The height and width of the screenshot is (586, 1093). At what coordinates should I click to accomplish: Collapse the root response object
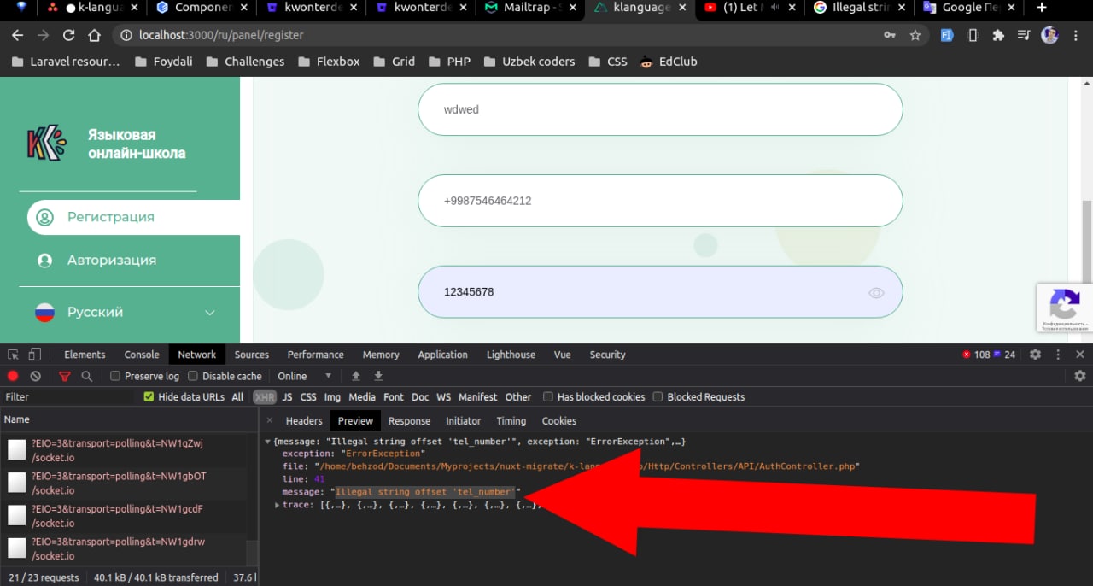coord(267,442)
